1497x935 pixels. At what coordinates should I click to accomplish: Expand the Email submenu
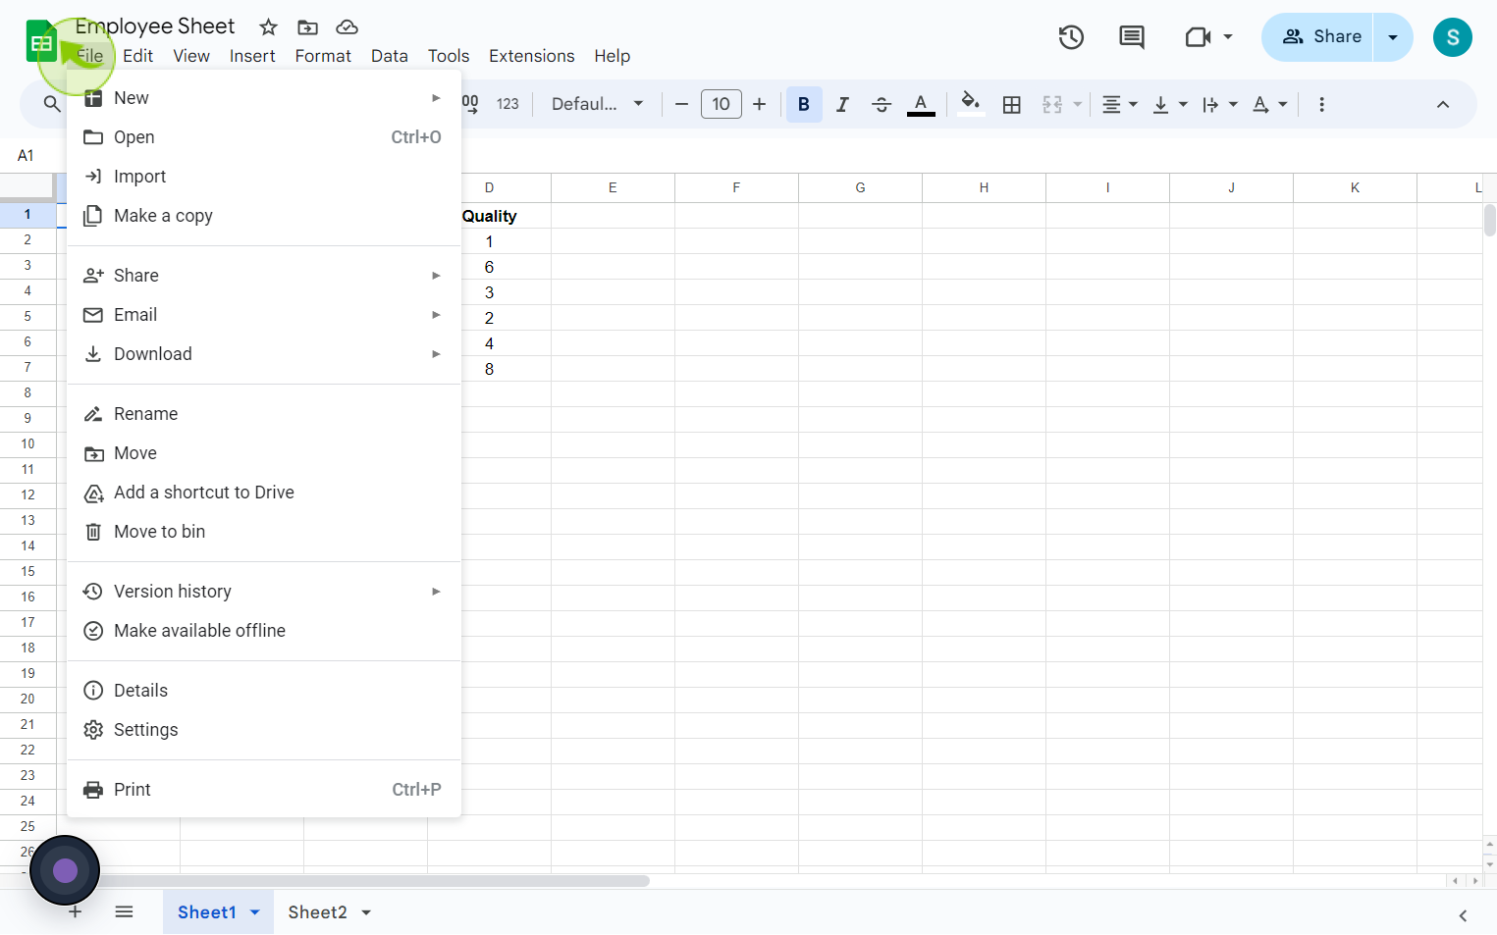tap(264, 315)
